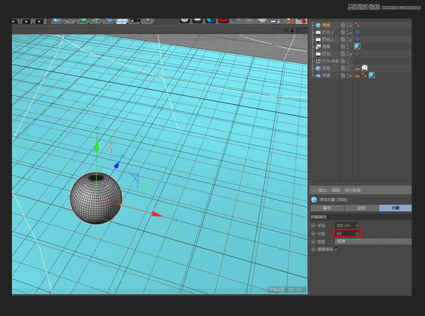Click the light creation icon on the top toolbar

(x=148, y=20)
